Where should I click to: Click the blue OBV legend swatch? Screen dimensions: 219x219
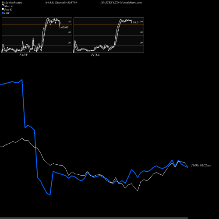click(3, 13)
